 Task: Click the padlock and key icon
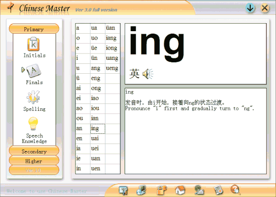coord(161,190)
